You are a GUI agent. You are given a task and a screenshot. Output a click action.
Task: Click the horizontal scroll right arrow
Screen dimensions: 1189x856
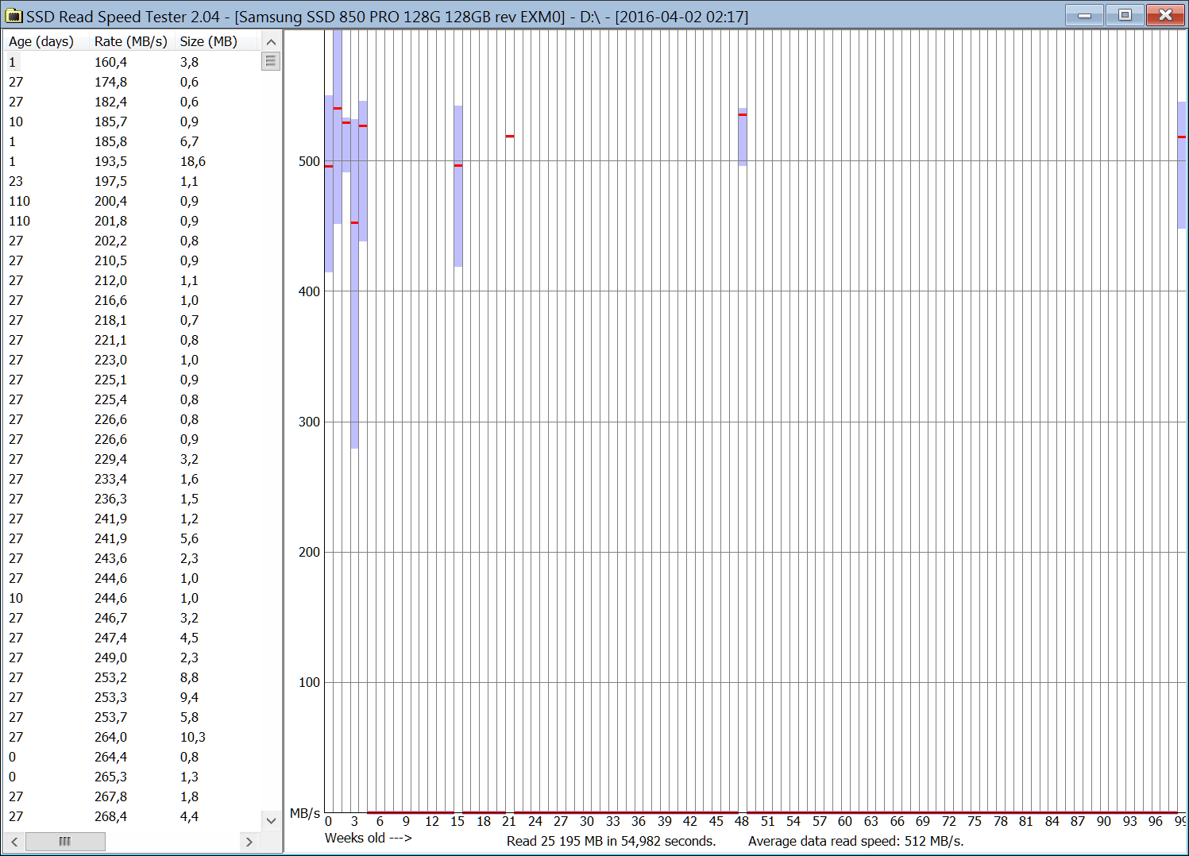tap(249, 841)
